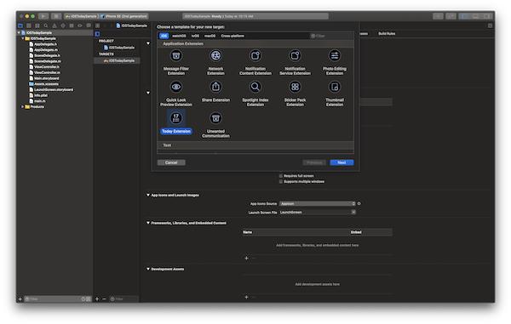Screen dimensions: 511x324
Task: Enable the Supports multiple windows checkbox
Action: click(x=280, y=181)
